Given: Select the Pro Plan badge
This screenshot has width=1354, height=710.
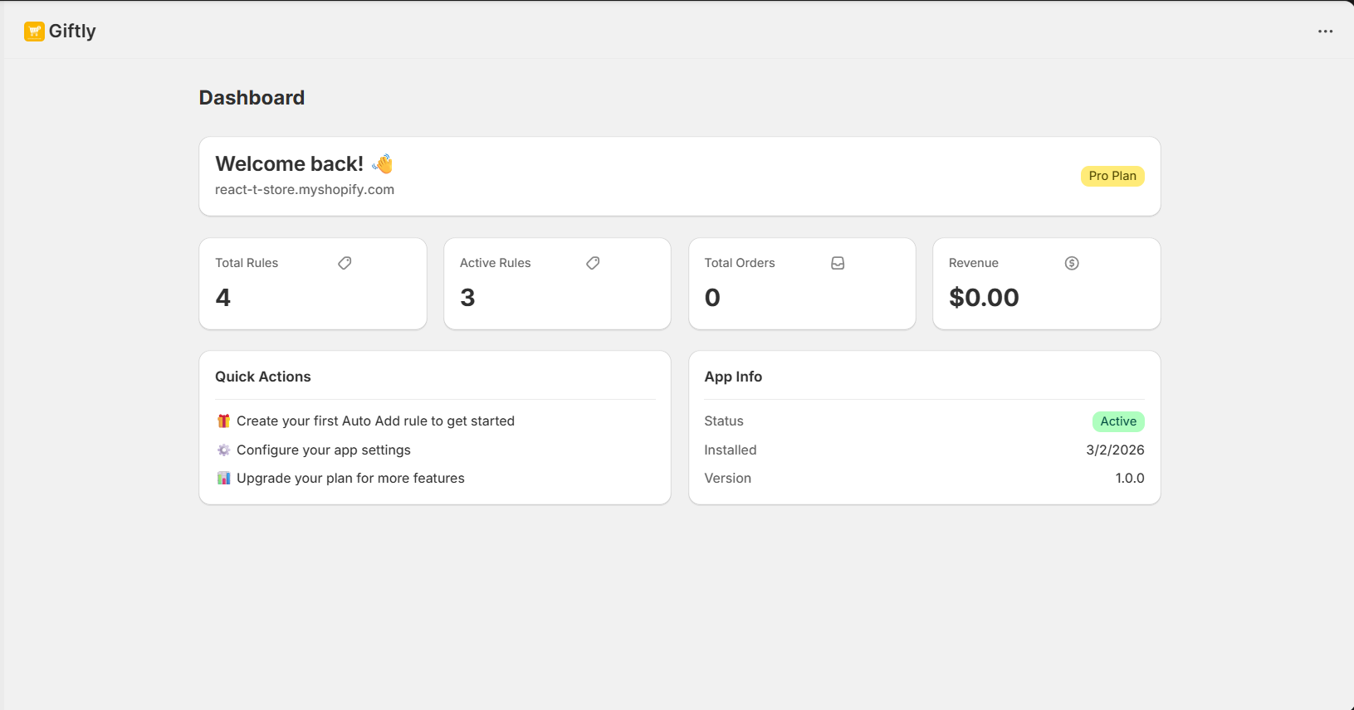Looking at the screenshot, I should click(x=1112, y=176).
